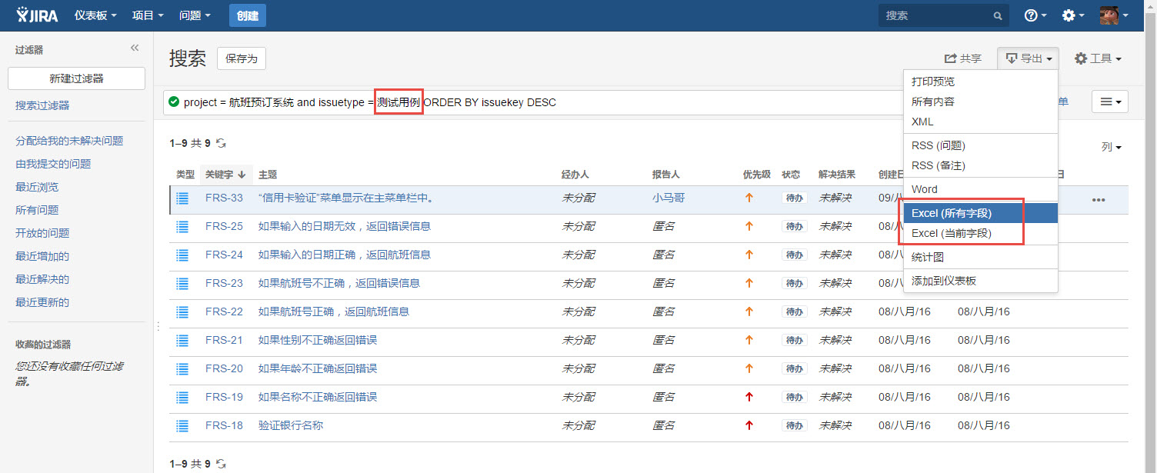1157x473 pixels.
Task: Click the issue type icon for FRS-33
Action: click(182, 198)
